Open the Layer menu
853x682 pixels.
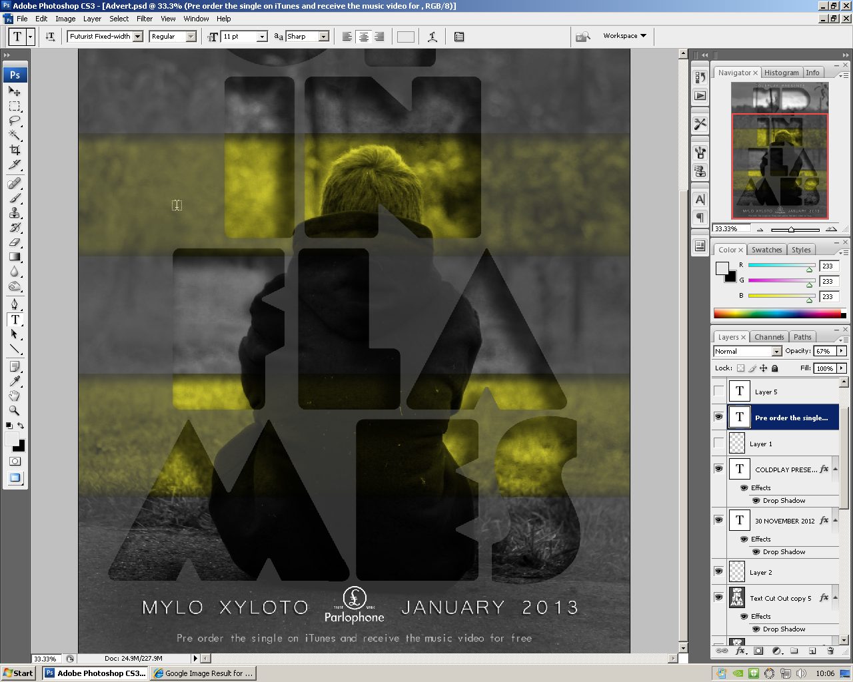click(x=92, y=19)
